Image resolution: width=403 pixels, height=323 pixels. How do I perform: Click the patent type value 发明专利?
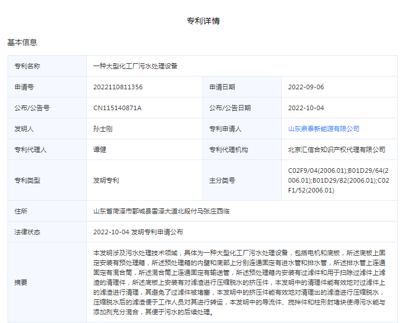pos(106,180)
